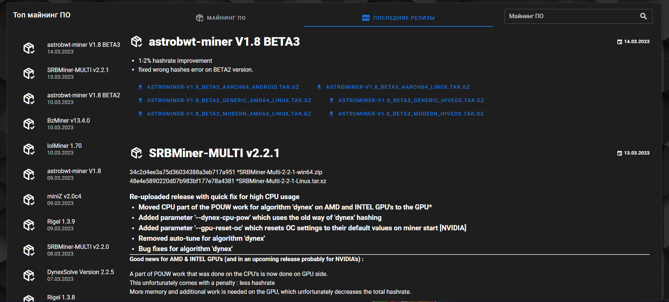Screen dimensions: 669x302
Task: Download ASTROMINER-V1.8_BETA3_AARCH64_ANDROID.TAR.GZ
Action: coord(218,87)
